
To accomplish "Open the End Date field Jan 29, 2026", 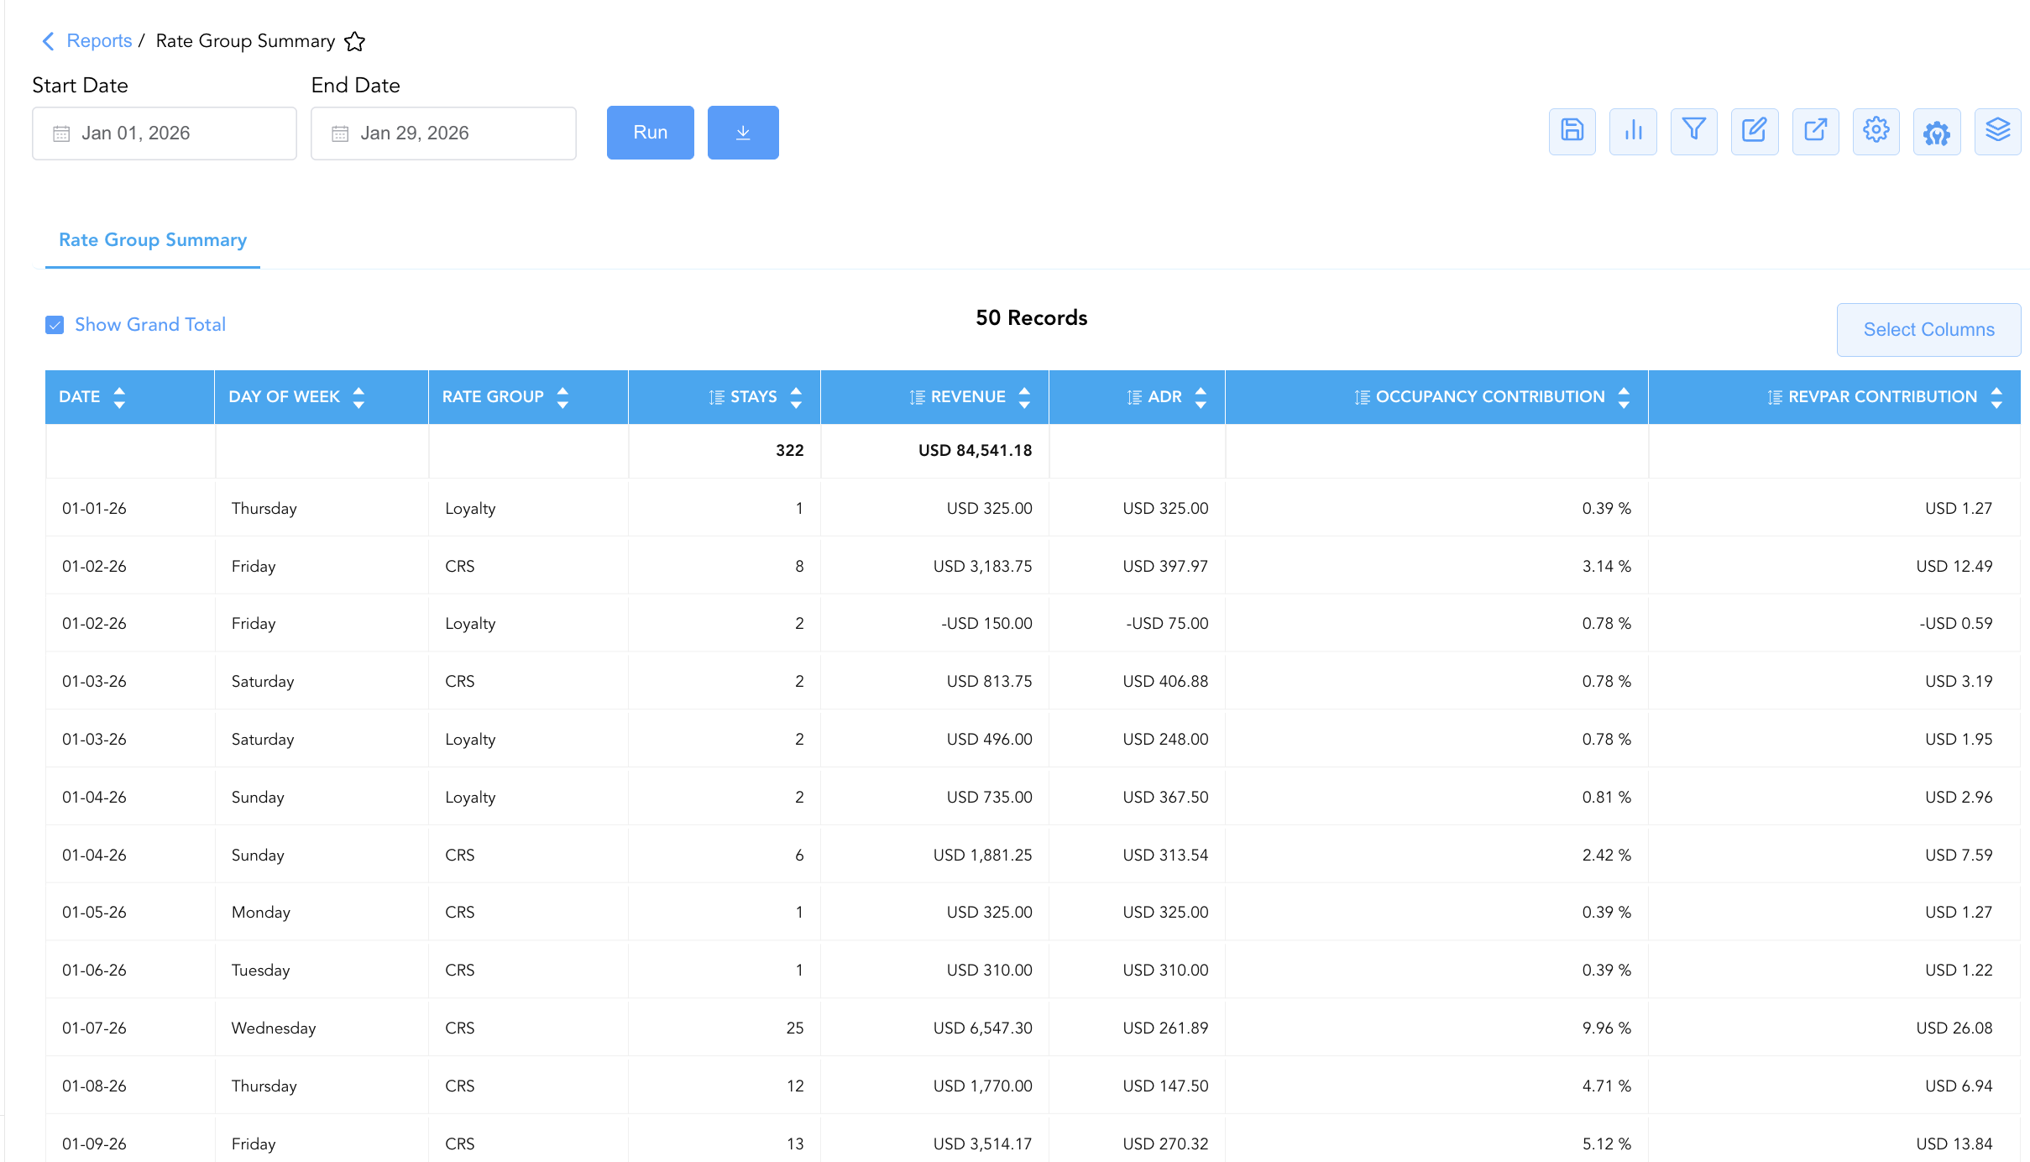I will click(443, 133).
